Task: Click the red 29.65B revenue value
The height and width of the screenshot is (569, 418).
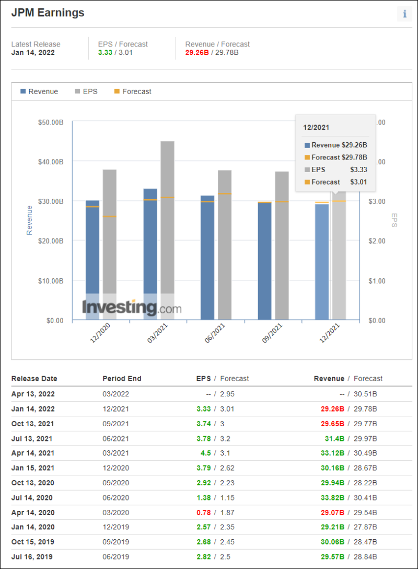Action: 332,424
